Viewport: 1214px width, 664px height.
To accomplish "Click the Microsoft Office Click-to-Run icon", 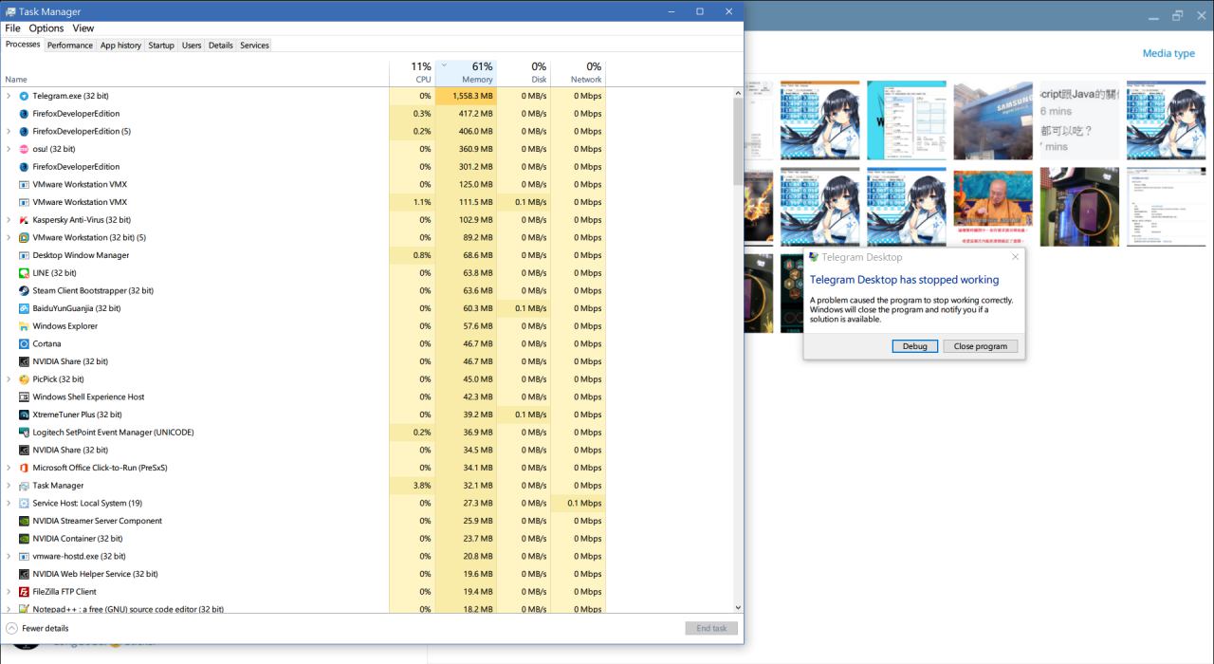I will (24, 468).
